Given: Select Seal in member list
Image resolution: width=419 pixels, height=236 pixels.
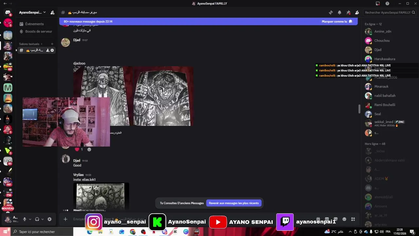Looking at the screenshot, I should (388, 114).
